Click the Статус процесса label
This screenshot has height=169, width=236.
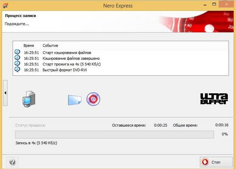point(30,125)
